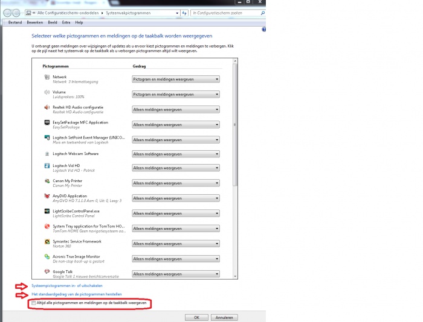The image size is (423, 322).
Task: Open Canon My Printer behavior dropdown
Action: [176, 183]
